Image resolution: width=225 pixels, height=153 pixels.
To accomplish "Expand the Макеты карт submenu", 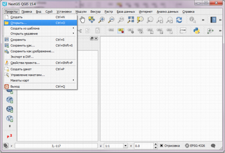I will pos(40,80).
